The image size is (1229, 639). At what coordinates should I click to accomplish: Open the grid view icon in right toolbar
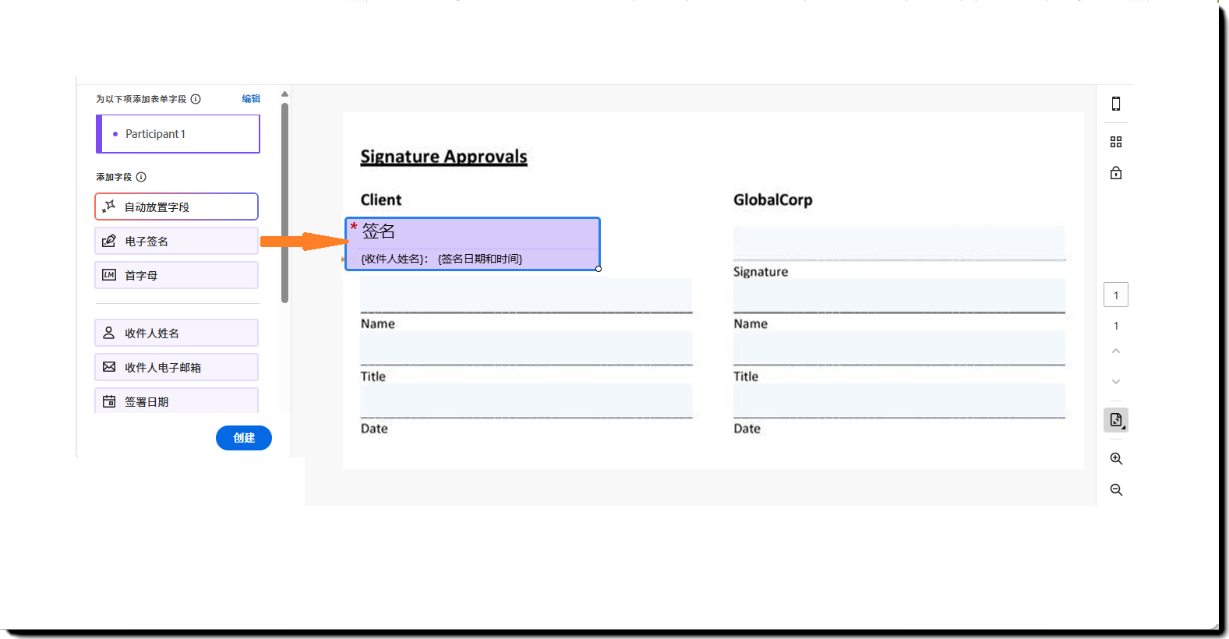click(1116, 142)
